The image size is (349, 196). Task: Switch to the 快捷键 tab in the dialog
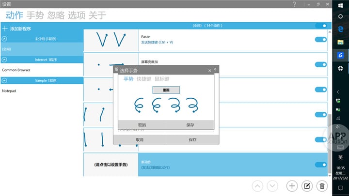(144, 79)
